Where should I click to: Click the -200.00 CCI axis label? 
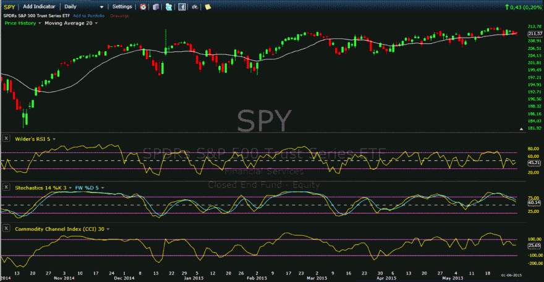click(x=534, y=263)
